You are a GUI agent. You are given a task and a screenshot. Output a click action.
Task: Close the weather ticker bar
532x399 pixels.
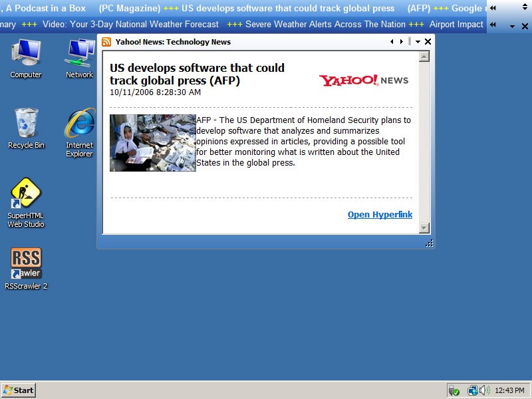coord(525,26)
